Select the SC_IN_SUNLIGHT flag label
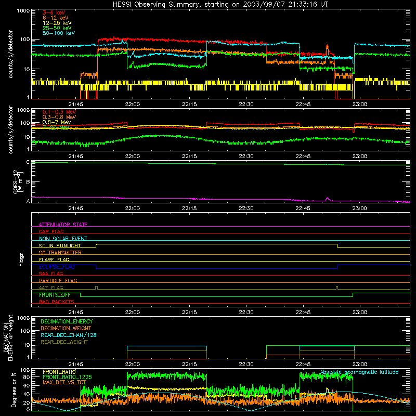416x416 pixels. (60, 245)
